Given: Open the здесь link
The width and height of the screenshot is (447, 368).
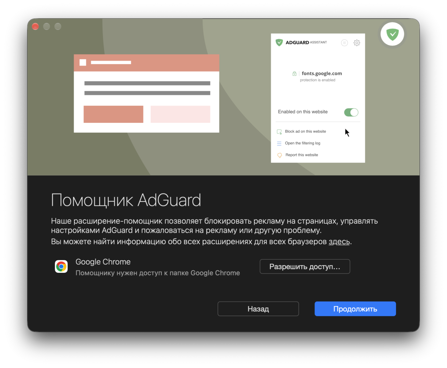Looking at the screenshot, I should click(x=339, y=242).
